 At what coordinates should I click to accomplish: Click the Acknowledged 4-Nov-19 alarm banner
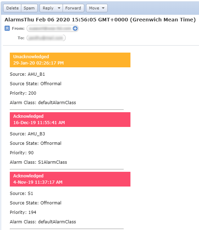point(70,179)
